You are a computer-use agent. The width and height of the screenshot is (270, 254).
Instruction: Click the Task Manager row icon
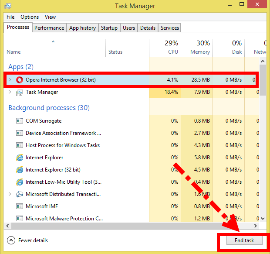tap(20, 93)
